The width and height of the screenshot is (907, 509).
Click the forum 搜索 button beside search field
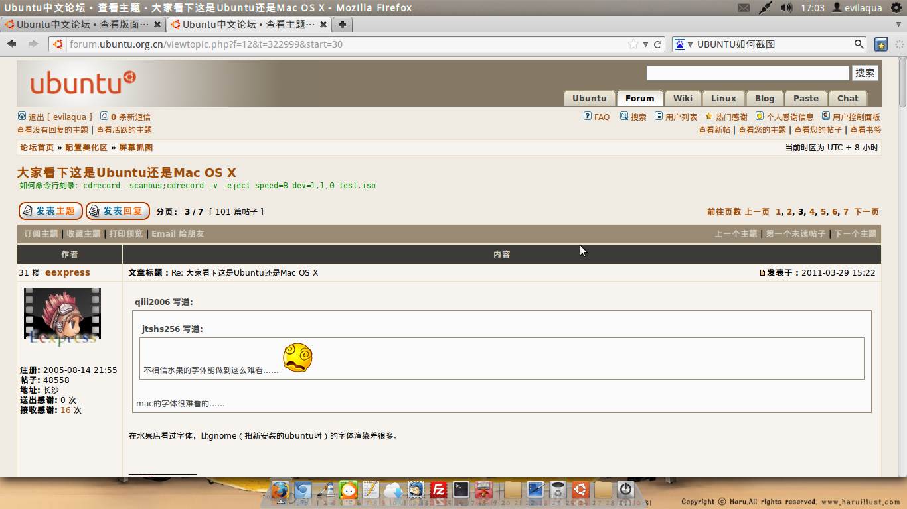tap(865, 73)
